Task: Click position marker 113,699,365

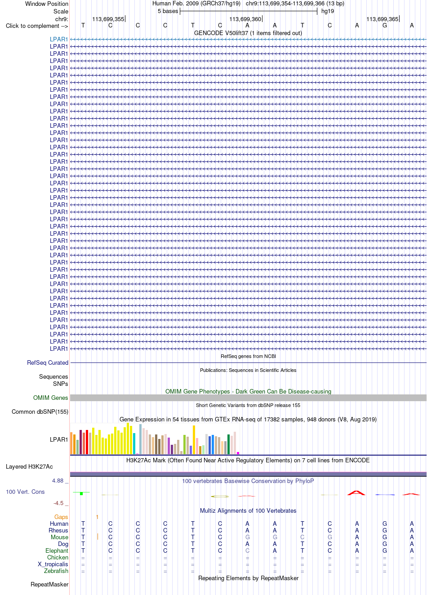Action: point(383,19)
